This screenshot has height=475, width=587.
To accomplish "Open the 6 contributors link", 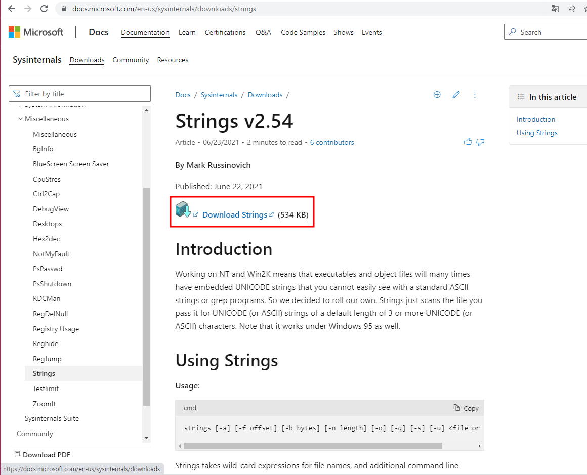I will point(331,142).
